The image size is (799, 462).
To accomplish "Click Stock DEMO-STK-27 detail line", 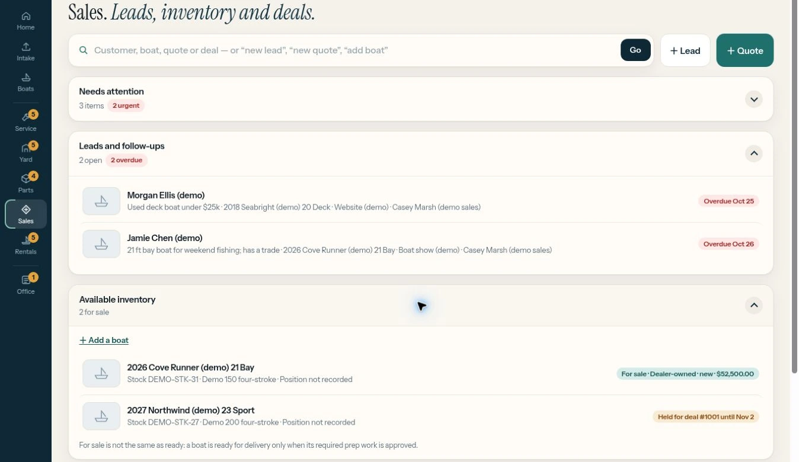I will [x=241, y=423].
